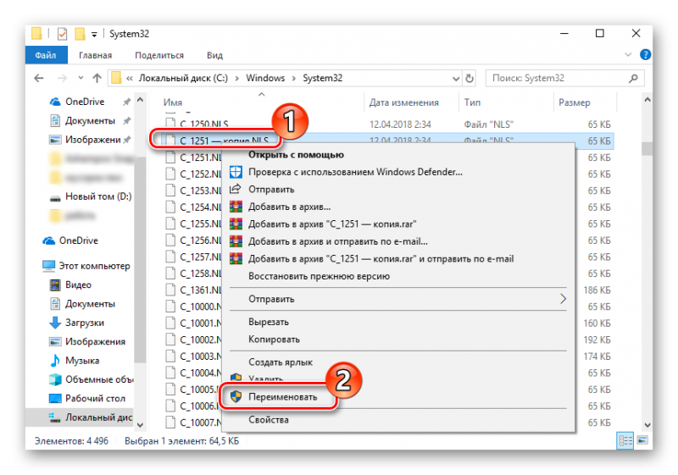Image resolution: width=678 pixels, height=475 pixels.
Task: Select Windows in the address breadcrumb
Action: click(x=265, y=78)
